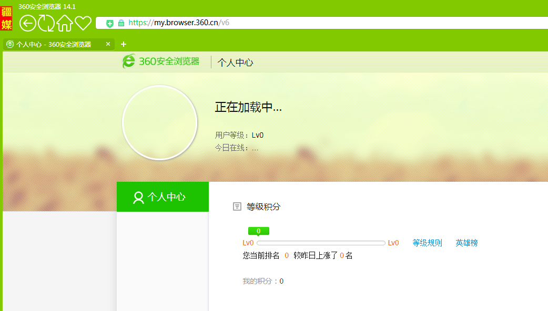Viewport: 548px width, 311px height.
Task: Open a new tab with the plus button
Action: (124, 44)
